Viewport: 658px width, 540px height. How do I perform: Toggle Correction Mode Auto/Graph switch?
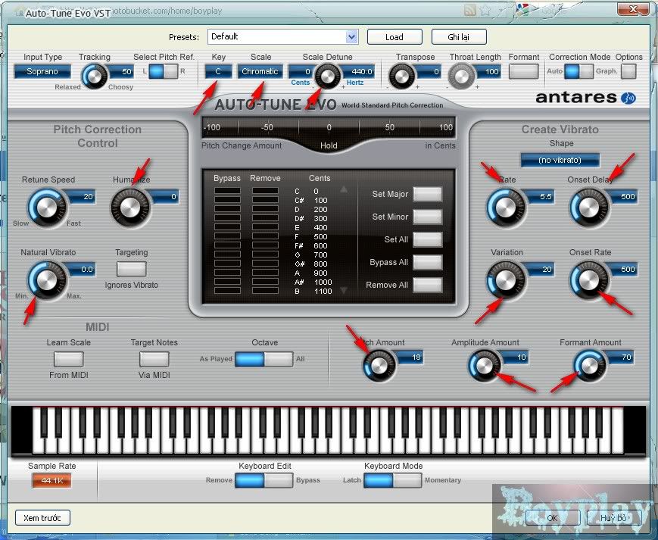click(579, 71)
